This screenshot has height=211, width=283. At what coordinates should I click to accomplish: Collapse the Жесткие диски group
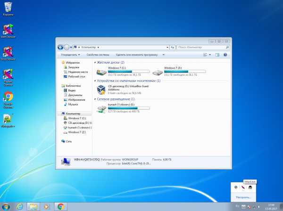point(95,63)
